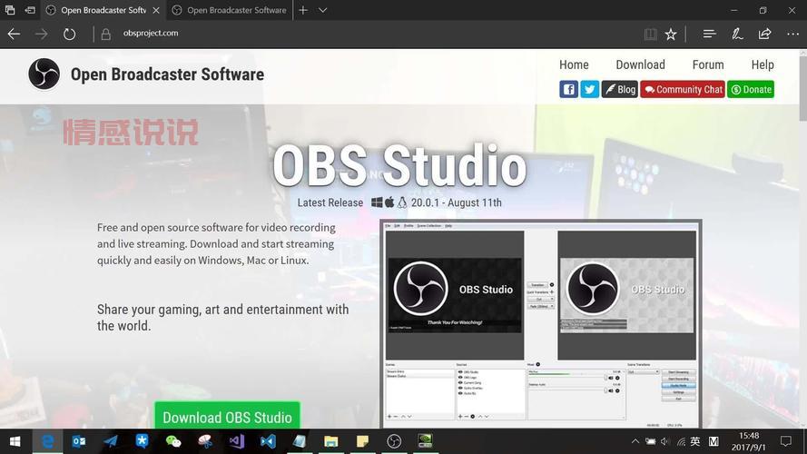Show tab previews with chevron arrow
This screenshot has width=807, height=454.
(323, 10)
